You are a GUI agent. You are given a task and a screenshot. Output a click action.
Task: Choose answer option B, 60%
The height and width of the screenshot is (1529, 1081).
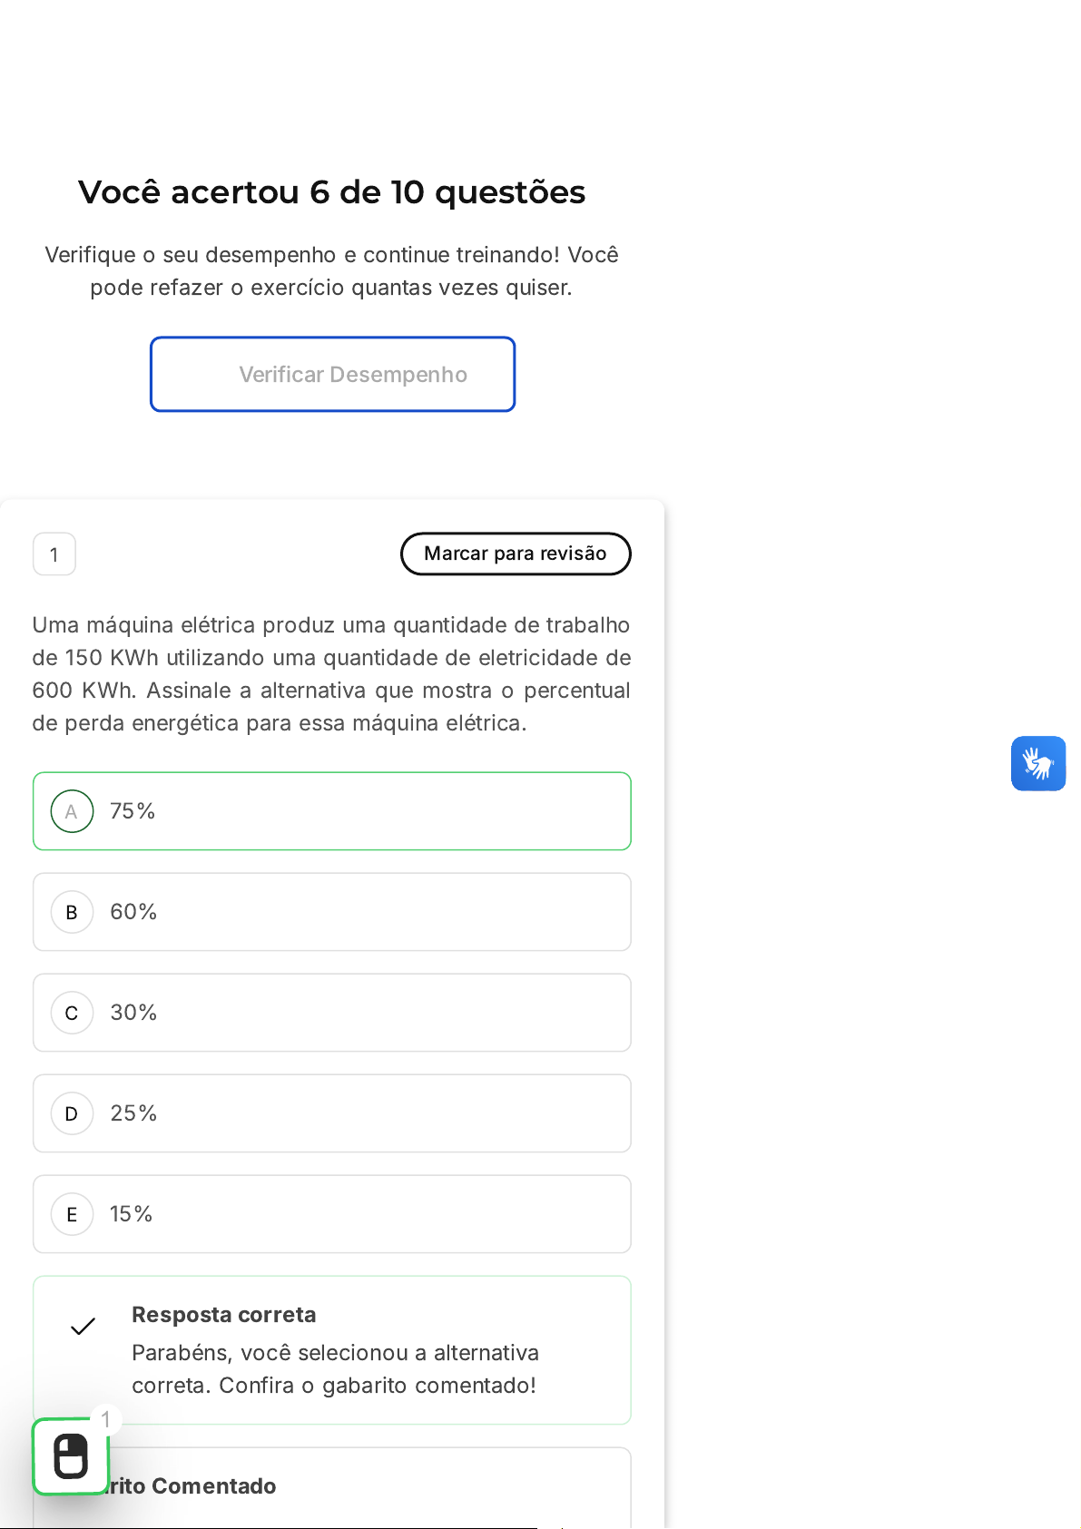click(x=331, y=912)
